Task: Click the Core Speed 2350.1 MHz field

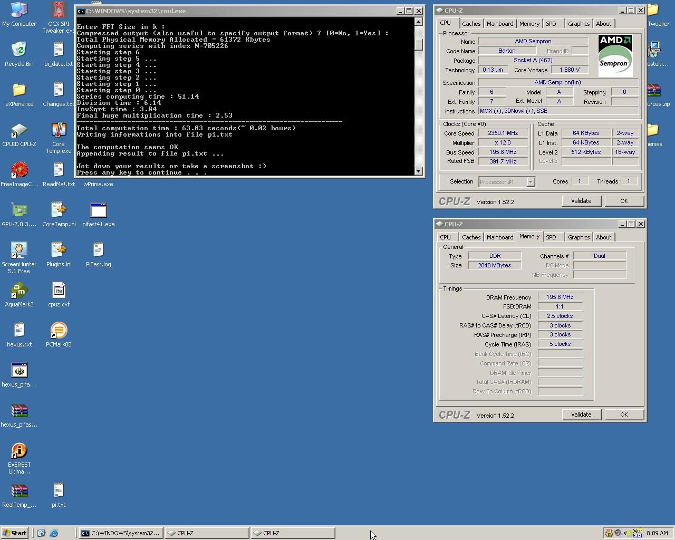Action: (x=503, y=133)
